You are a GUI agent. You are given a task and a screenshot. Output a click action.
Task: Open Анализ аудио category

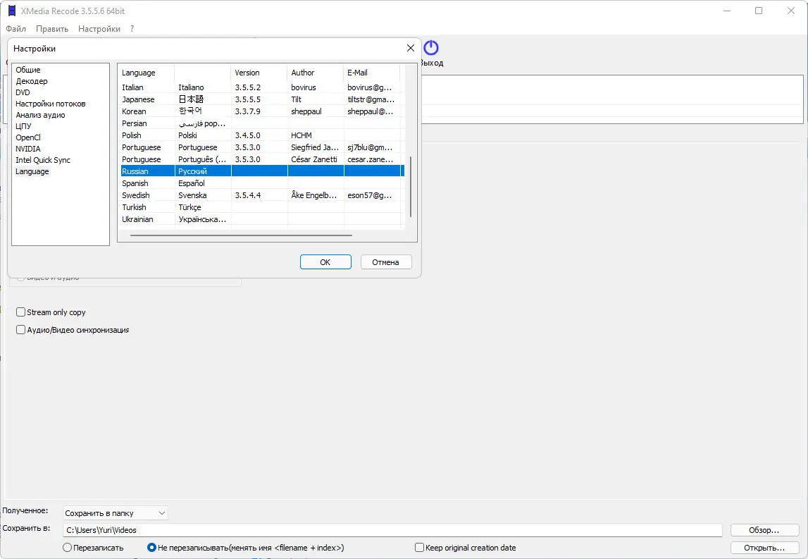pyautogui.click(x=40, y=115)
